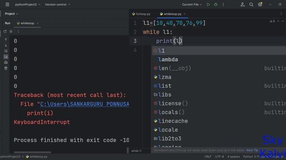286x160 pixels.
Task: Click whileloop.py breadcrumb in status bar
Action: tap(37, 156)
